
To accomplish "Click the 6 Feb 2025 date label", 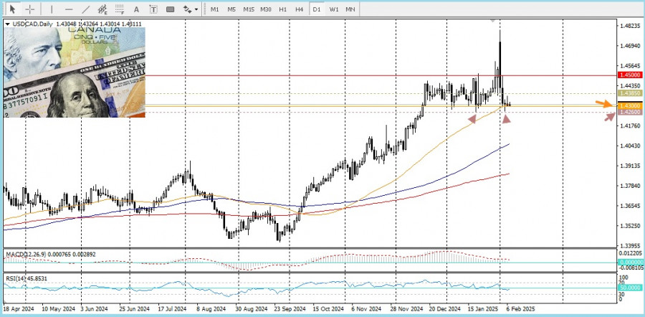I will (520, 308).
